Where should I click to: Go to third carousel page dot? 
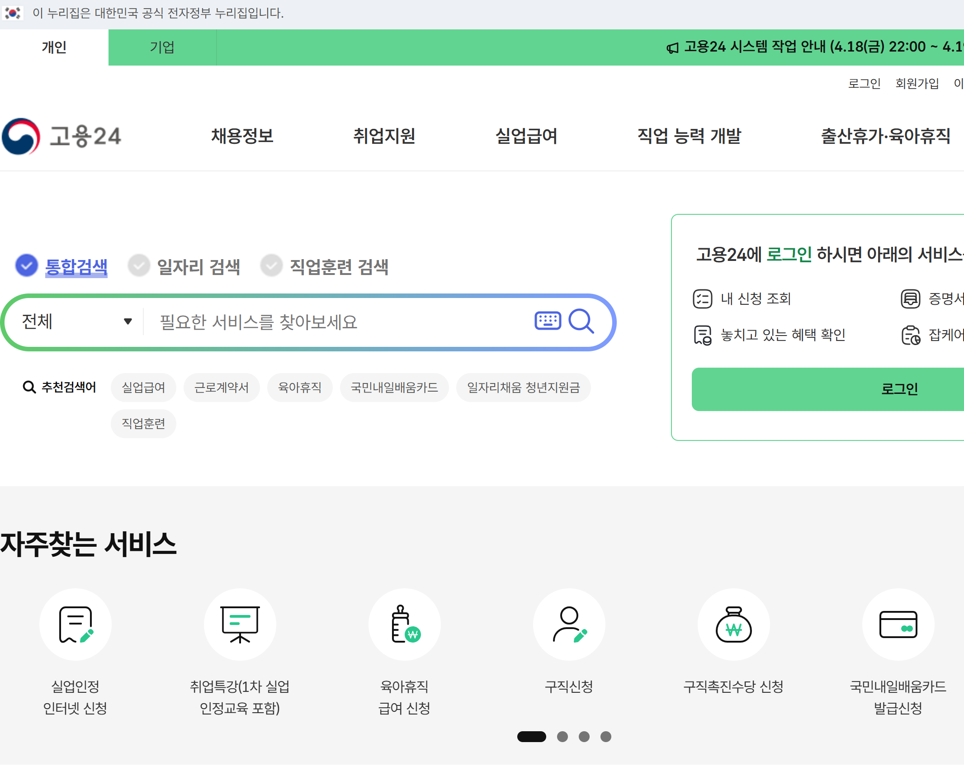584,737
